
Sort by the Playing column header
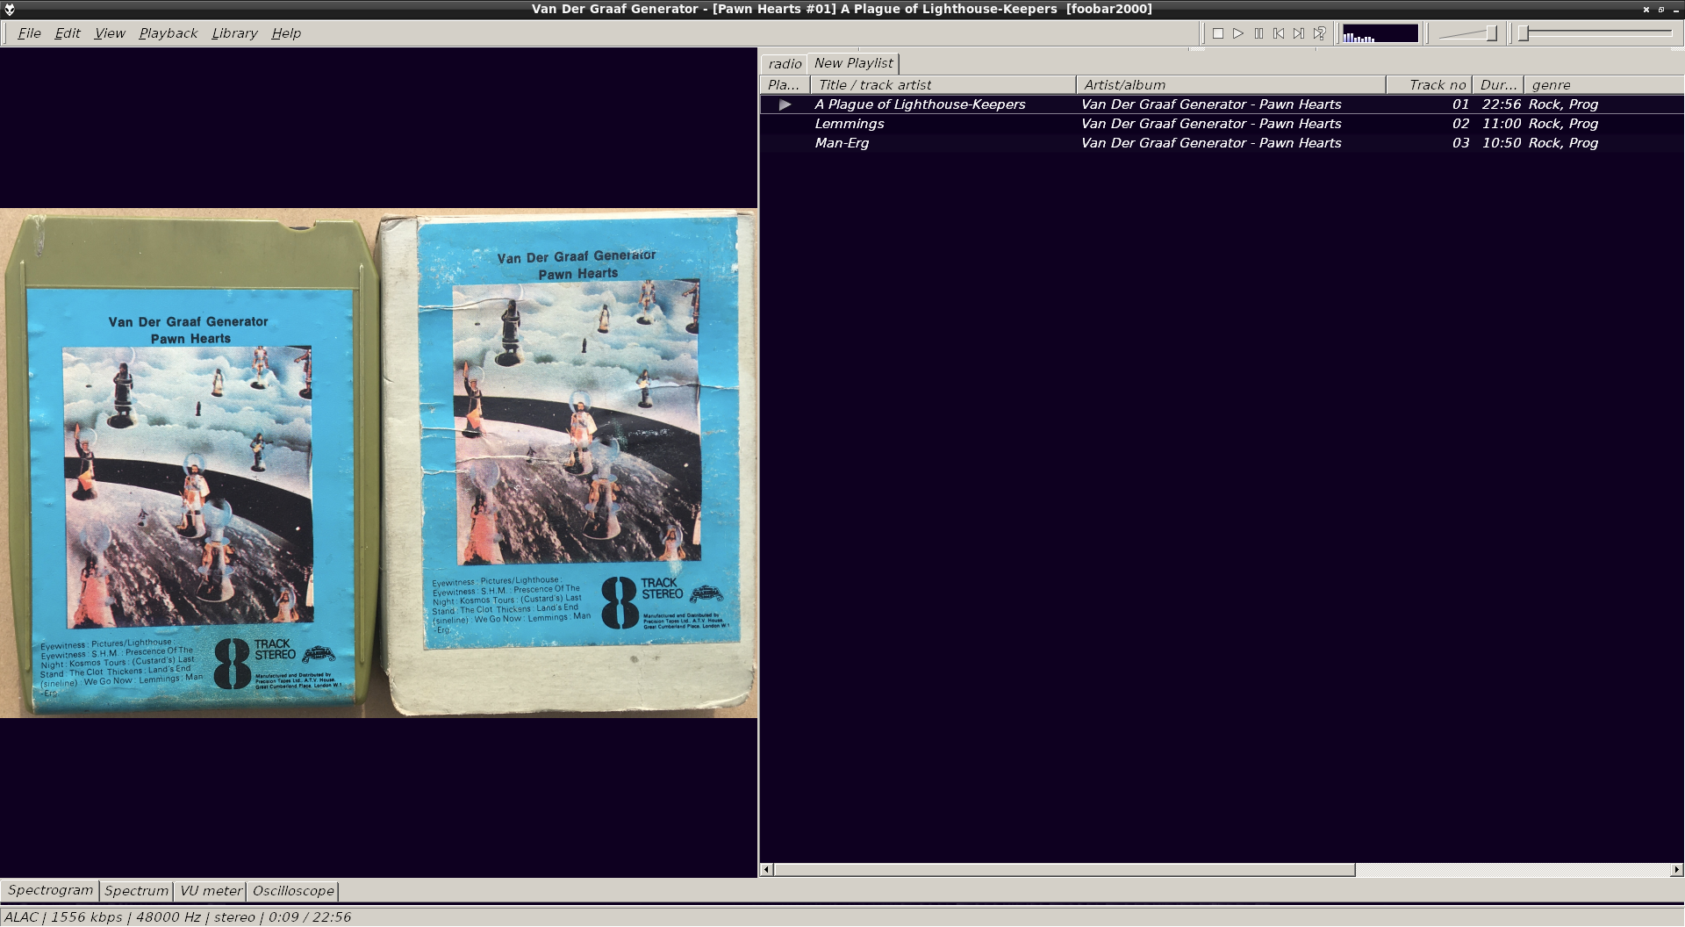pyautogui.click(x=785, y=85)
